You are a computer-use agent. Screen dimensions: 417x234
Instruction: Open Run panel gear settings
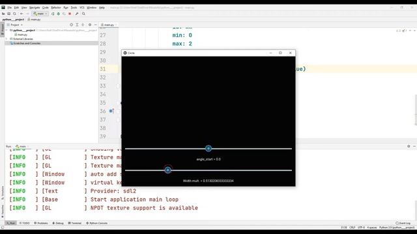pos(409,146)
